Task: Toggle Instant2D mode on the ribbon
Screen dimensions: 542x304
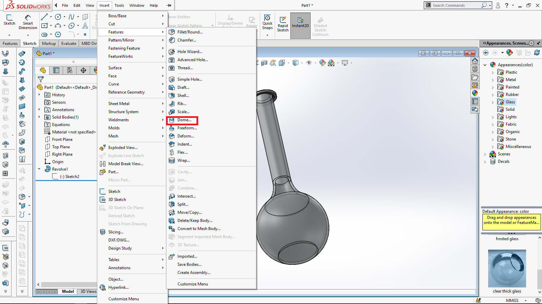Action: pyautogui.click(x=300, y=22)
